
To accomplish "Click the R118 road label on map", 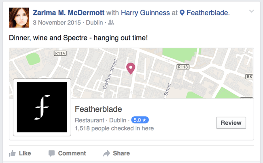I will pos(183,67).
